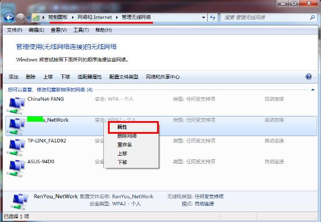Open the 帮助(H) menu
The height and width of the screenshot is (222, 321).
103,30
